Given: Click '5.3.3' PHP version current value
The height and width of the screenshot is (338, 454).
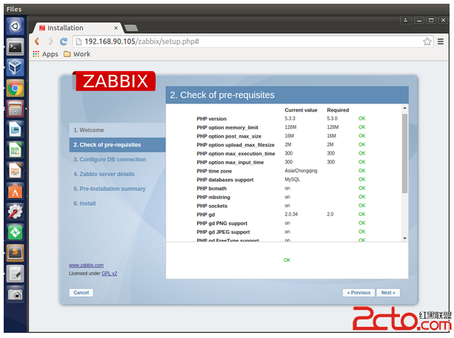Looking at the screenshot, I should click(290, 118).
